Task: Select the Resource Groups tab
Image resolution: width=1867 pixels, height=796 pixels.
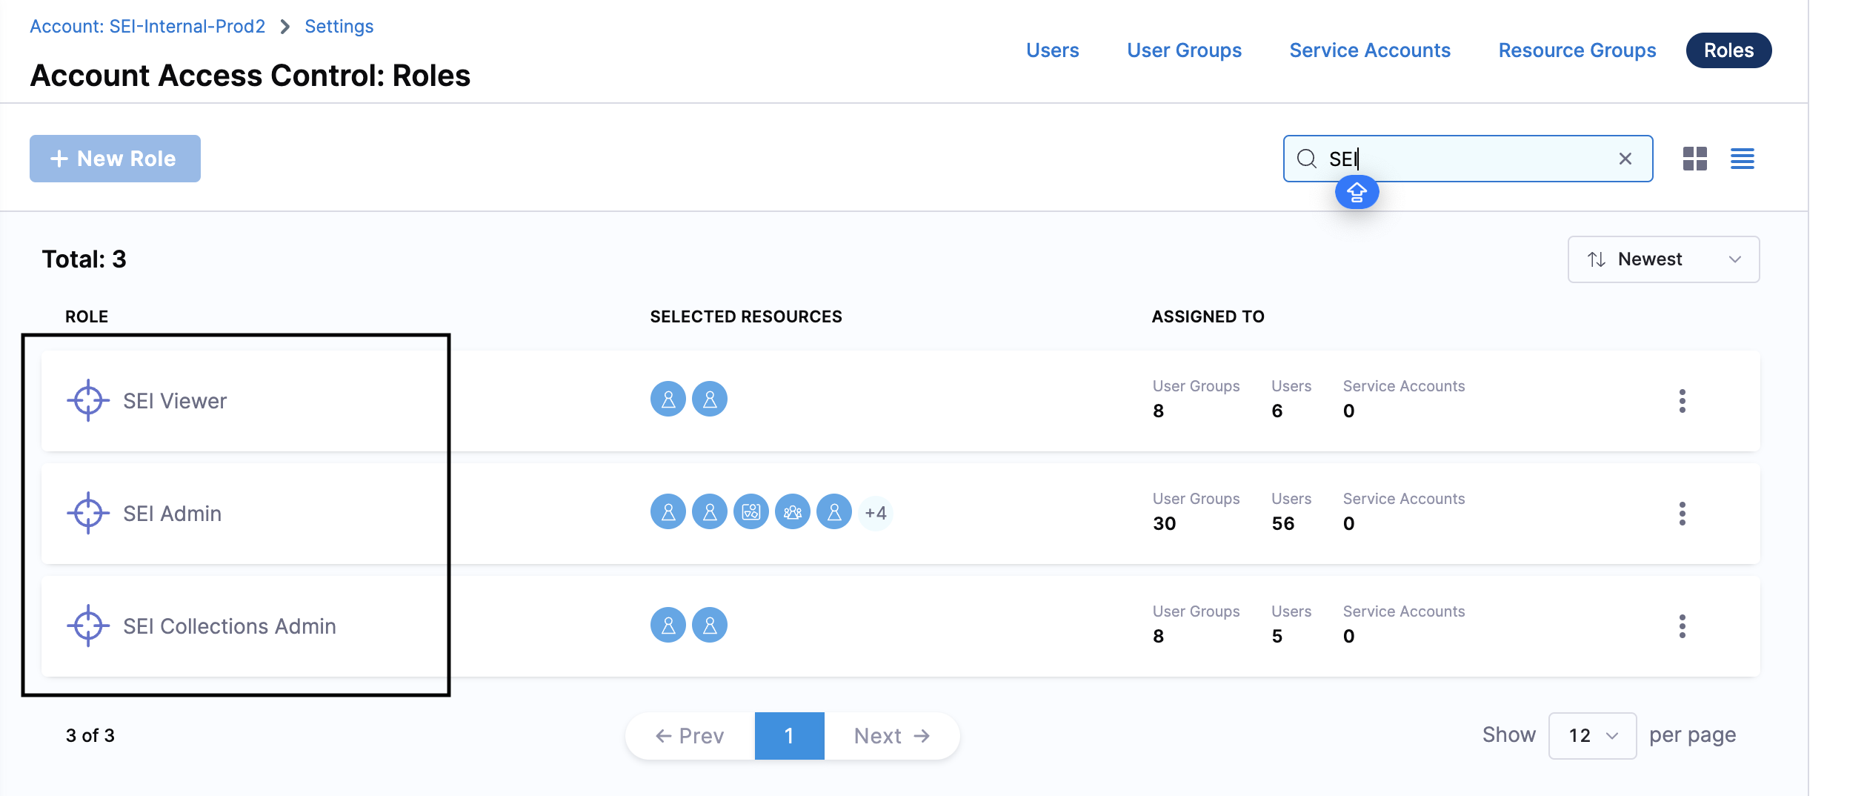Action: [x=1577, y=50]
